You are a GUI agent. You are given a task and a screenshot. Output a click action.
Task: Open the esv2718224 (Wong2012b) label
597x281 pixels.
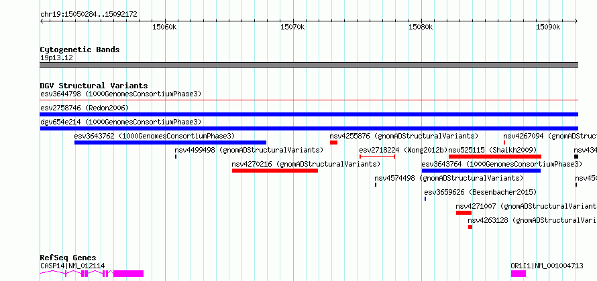pos(404,150)
